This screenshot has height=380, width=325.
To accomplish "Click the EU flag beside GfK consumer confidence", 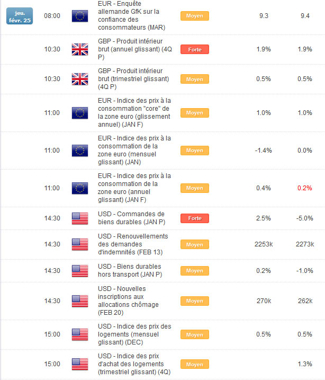I will [x=80, y=16].
